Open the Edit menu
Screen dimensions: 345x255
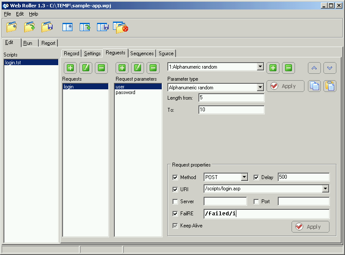tap(20, 14)
